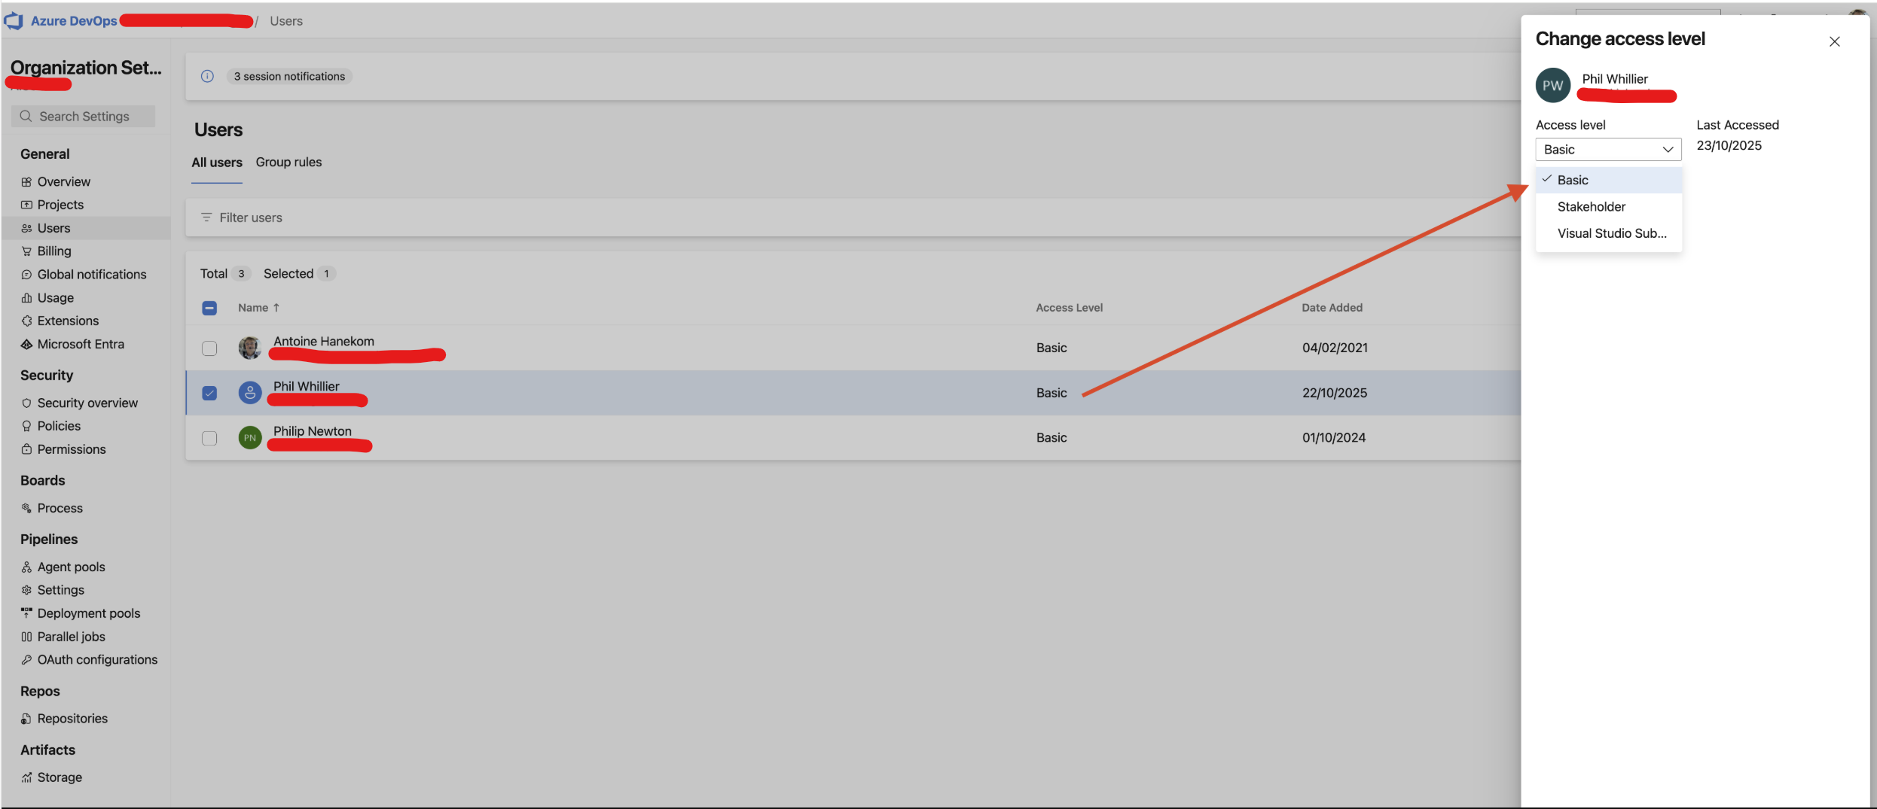Open the 3 session notifications message
Screen dimensions: 1877x809
(x=289, y=76)
